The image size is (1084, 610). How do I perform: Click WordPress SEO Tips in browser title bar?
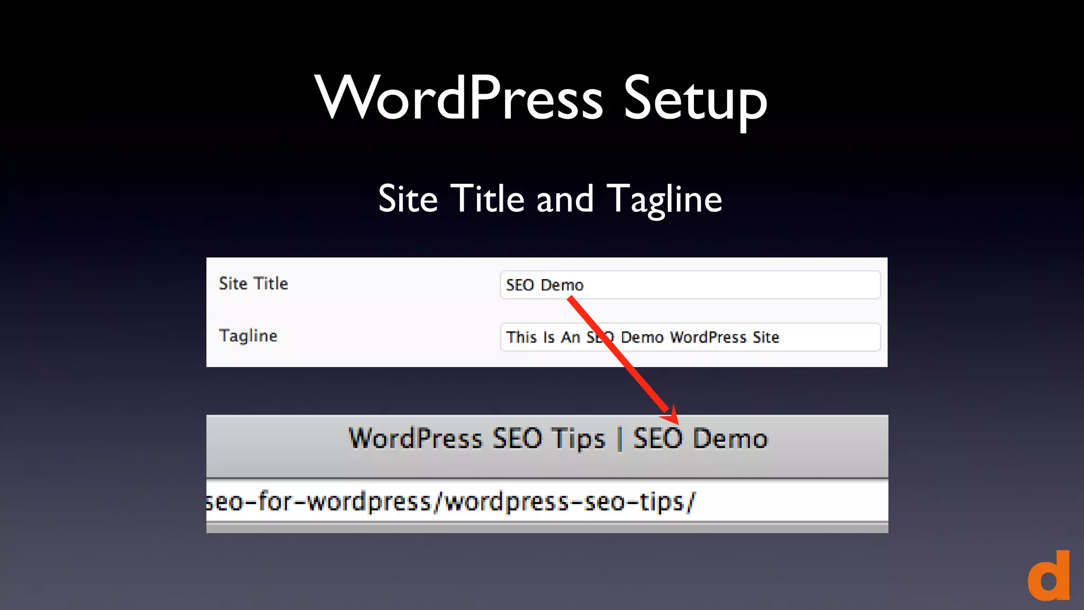(x=476, y=438)
